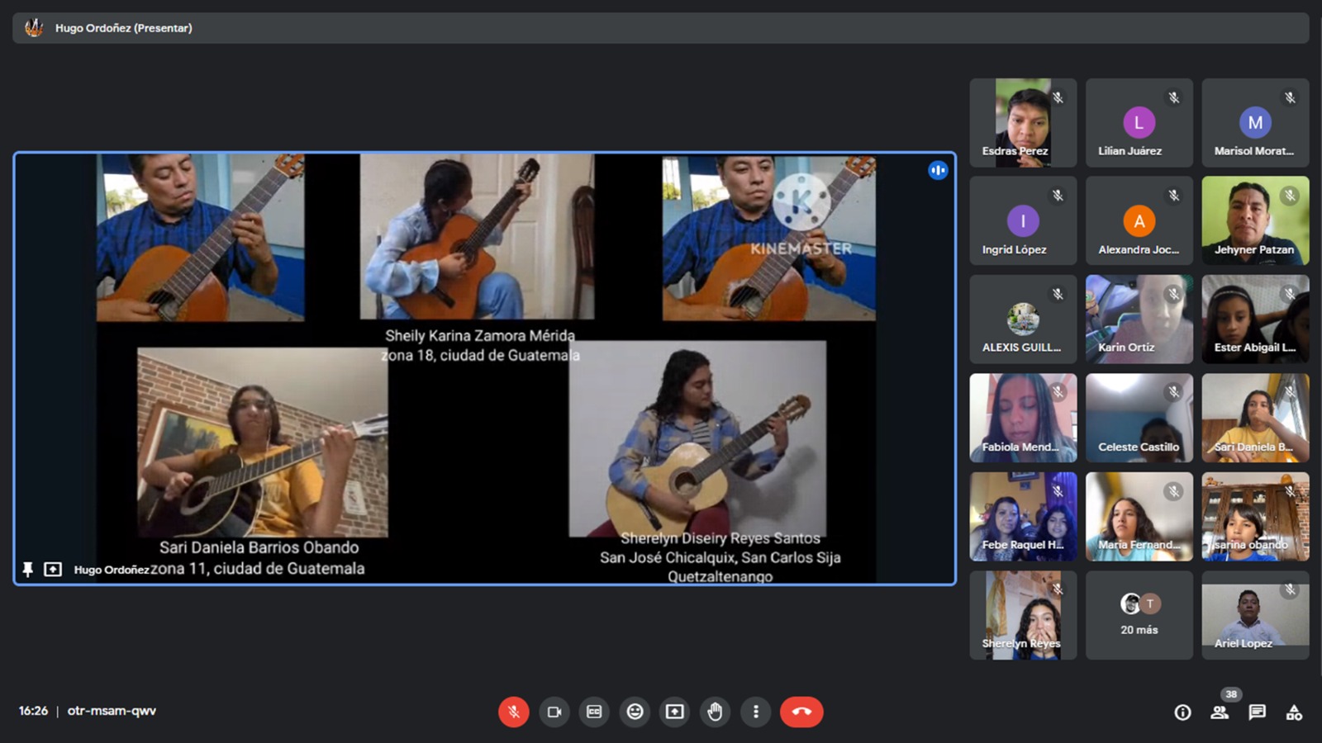Open the emoji reactions picker

pyautogui.click(x=635, y=712)
